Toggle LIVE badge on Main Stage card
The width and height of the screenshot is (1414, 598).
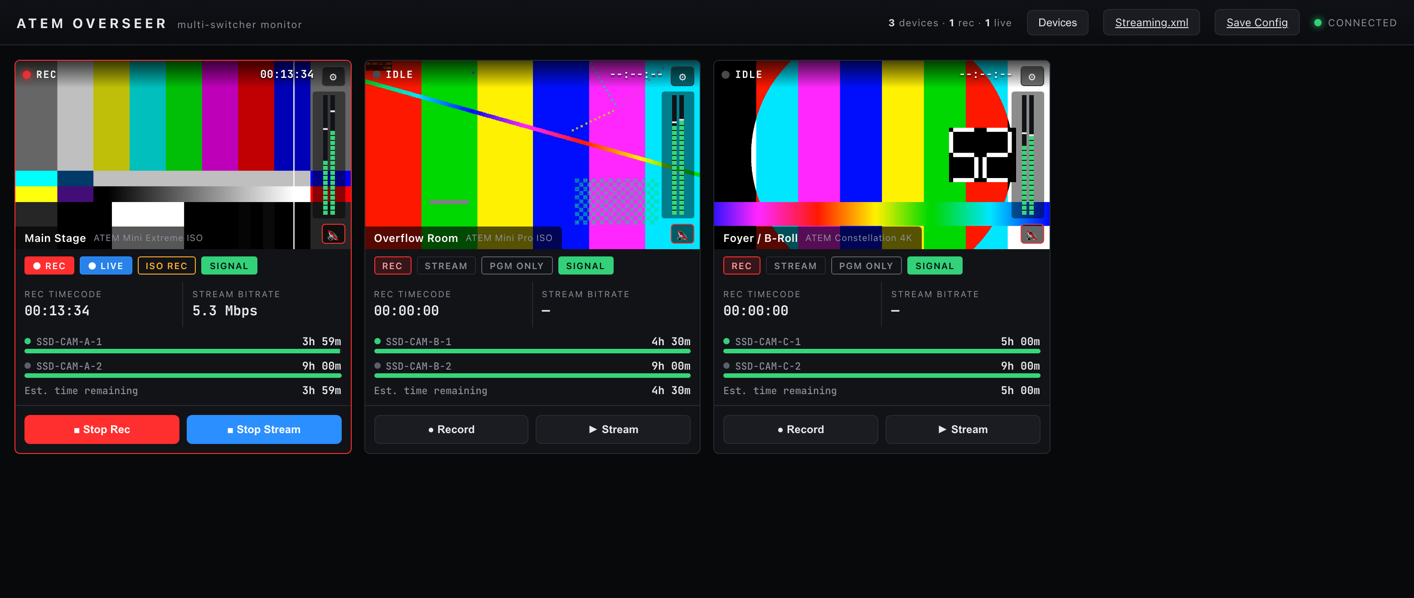(106, 265)
